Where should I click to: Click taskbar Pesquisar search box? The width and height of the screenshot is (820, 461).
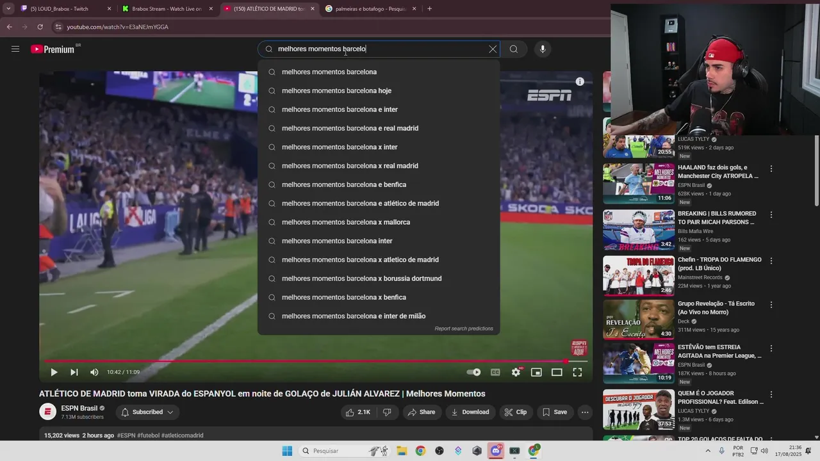coord(345,451)
